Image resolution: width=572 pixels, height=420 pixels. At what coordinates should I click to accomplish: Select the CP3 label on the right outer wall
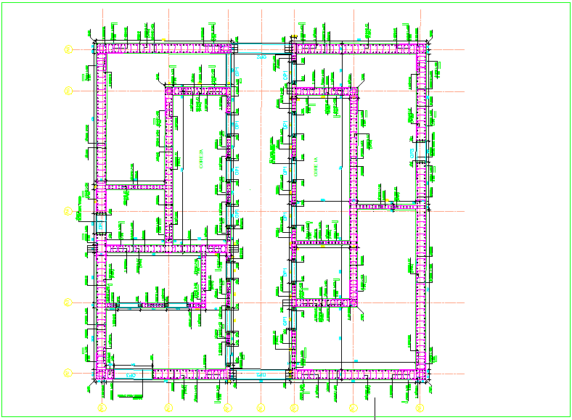(x=412, y=152)
